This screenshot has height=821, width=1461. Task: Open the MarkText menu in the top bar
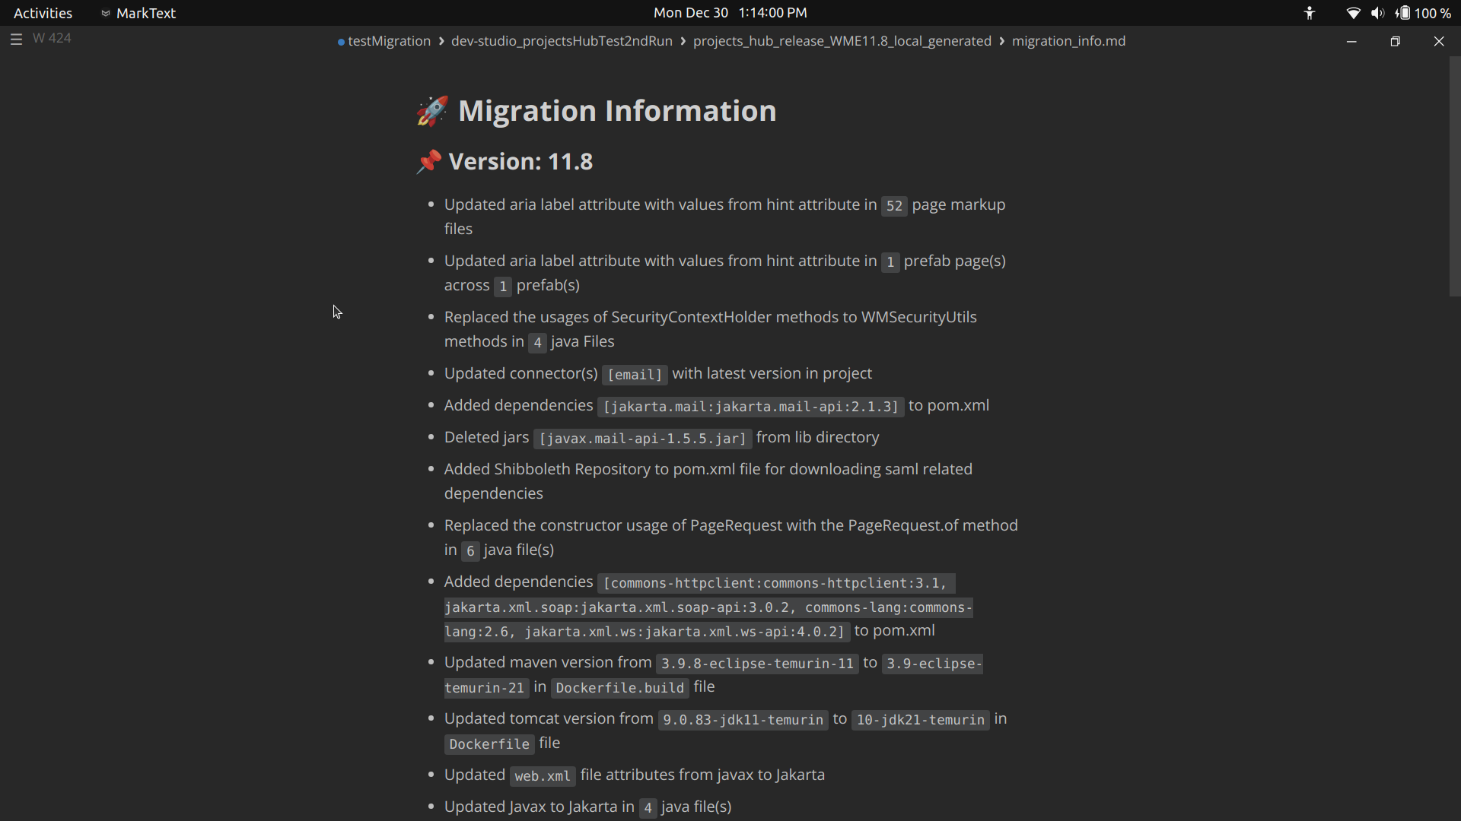[x=145, y=13]
